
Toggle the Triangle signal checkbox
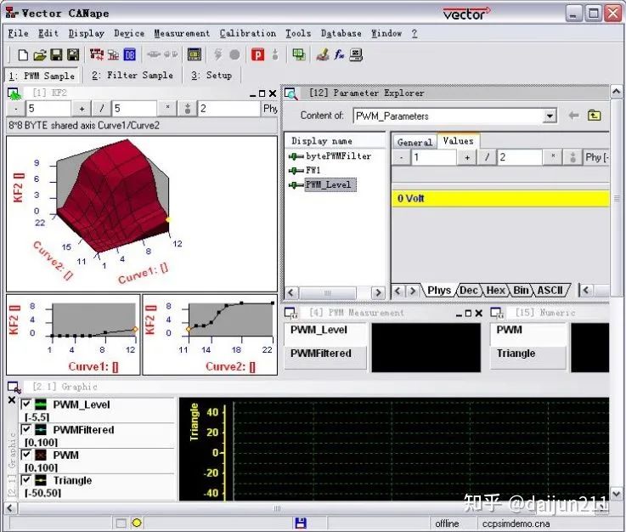tap(26, 480)
